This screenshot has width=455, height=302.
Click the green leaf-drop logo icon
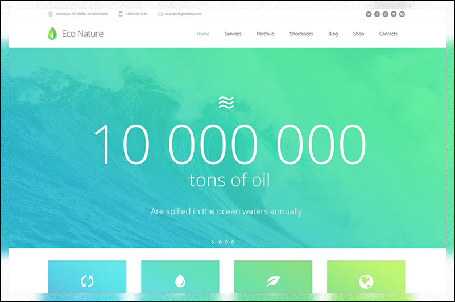coord(52,34)
